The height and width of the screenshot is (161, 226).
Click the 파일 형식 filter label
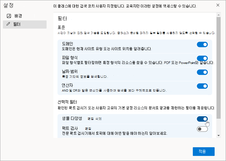[x=70, y=58]
